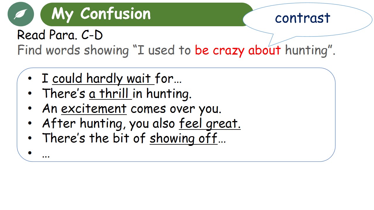Click the last bullet with ellipsis

point(39,154)
